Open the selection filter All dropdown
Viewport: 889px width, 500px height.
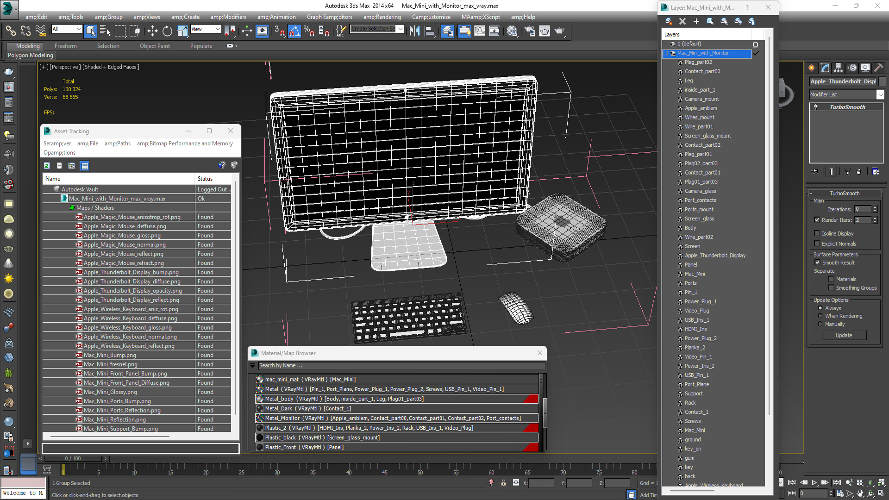[x=79, y=29]
